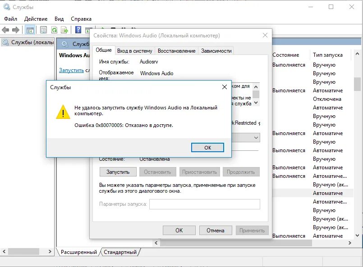
Task: Click the Запустить link in Services pane
Action: click(x=71, y=70)
